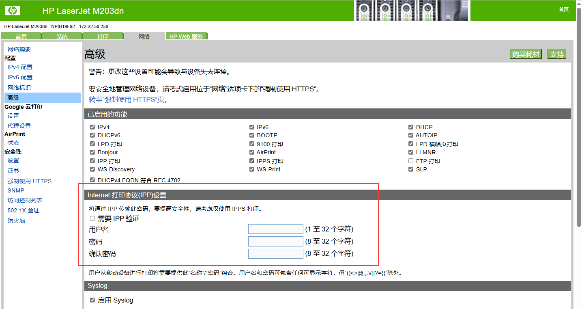
Task: Click the 首页 link in the green header
Action: [x=564, y=10]
